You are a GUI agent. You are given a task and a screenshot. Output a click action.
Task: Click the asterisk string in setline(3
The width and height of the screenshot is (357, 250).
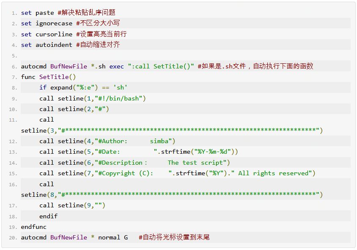point(189,130)
